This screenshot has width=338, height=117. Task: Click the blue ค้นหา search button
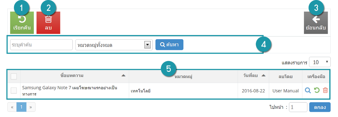[169, 45]
